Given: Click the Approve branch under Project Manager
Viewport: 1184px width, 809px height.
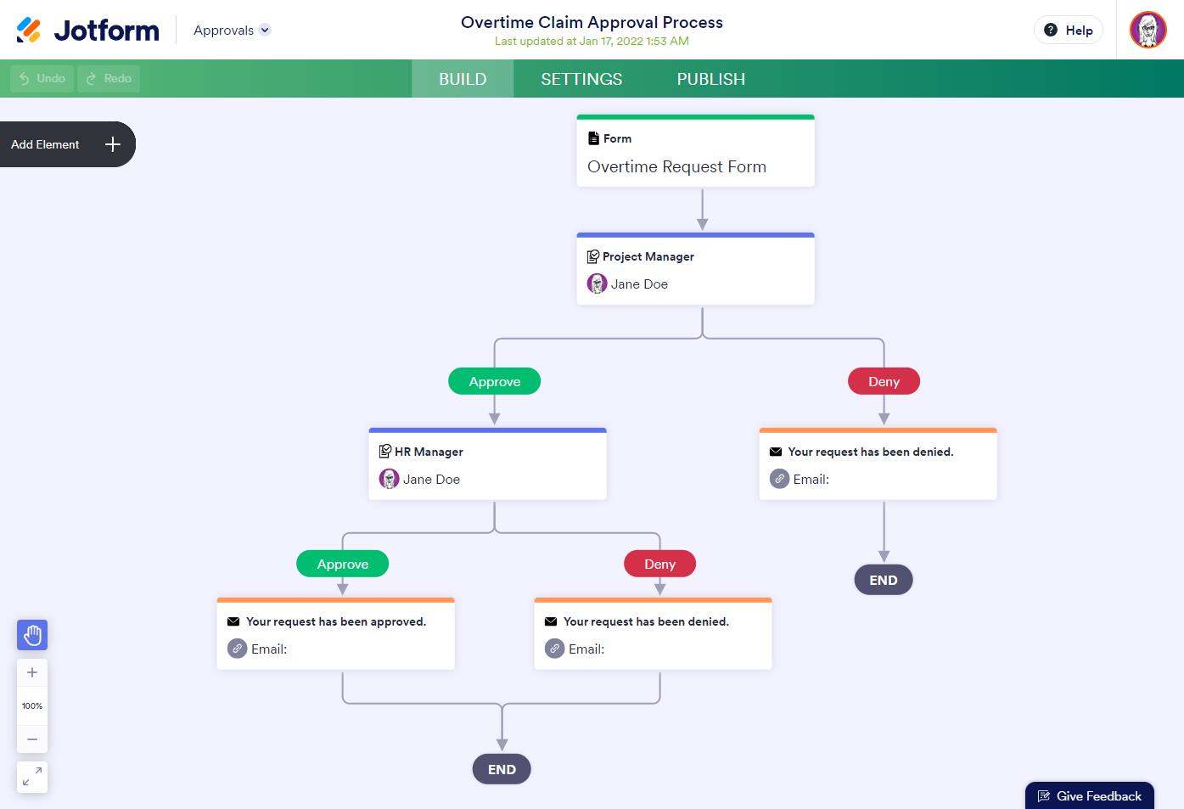Looking at the screenshot, I should pyautogui.click(x=494, y=381).
